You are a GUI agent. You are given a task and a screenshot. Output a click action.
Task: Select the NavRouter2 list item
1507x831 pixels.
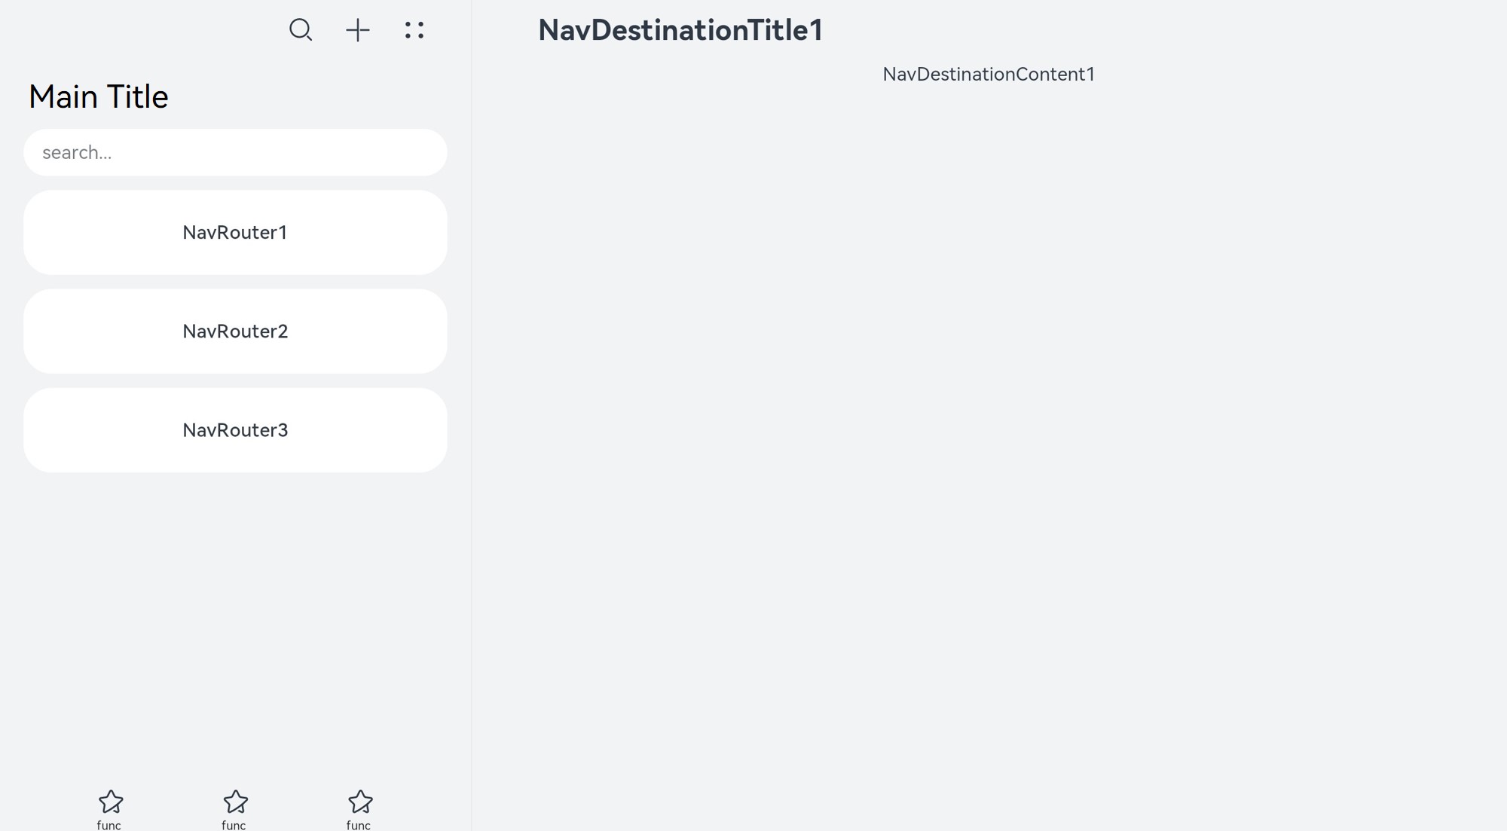(x=234, y=331)
